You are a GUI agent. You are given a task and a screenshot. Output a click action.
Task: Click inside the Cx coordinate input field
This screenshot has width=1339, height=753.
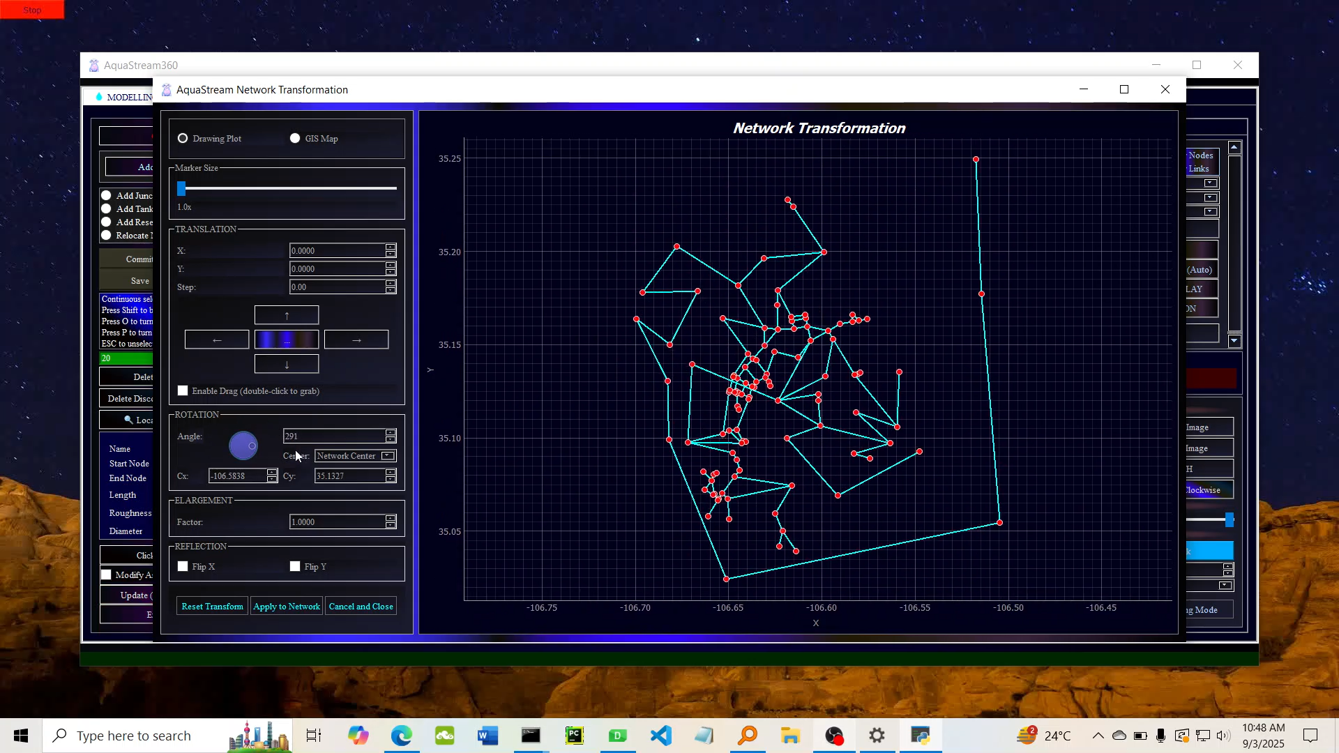coord(237,476)
